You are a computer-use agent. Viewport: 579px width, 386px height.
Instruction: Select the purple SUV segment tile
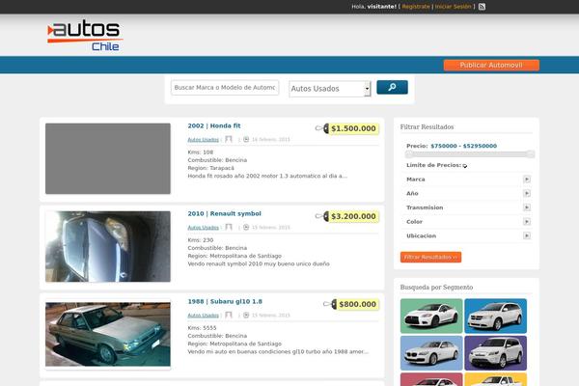click(x=496, y=353)
